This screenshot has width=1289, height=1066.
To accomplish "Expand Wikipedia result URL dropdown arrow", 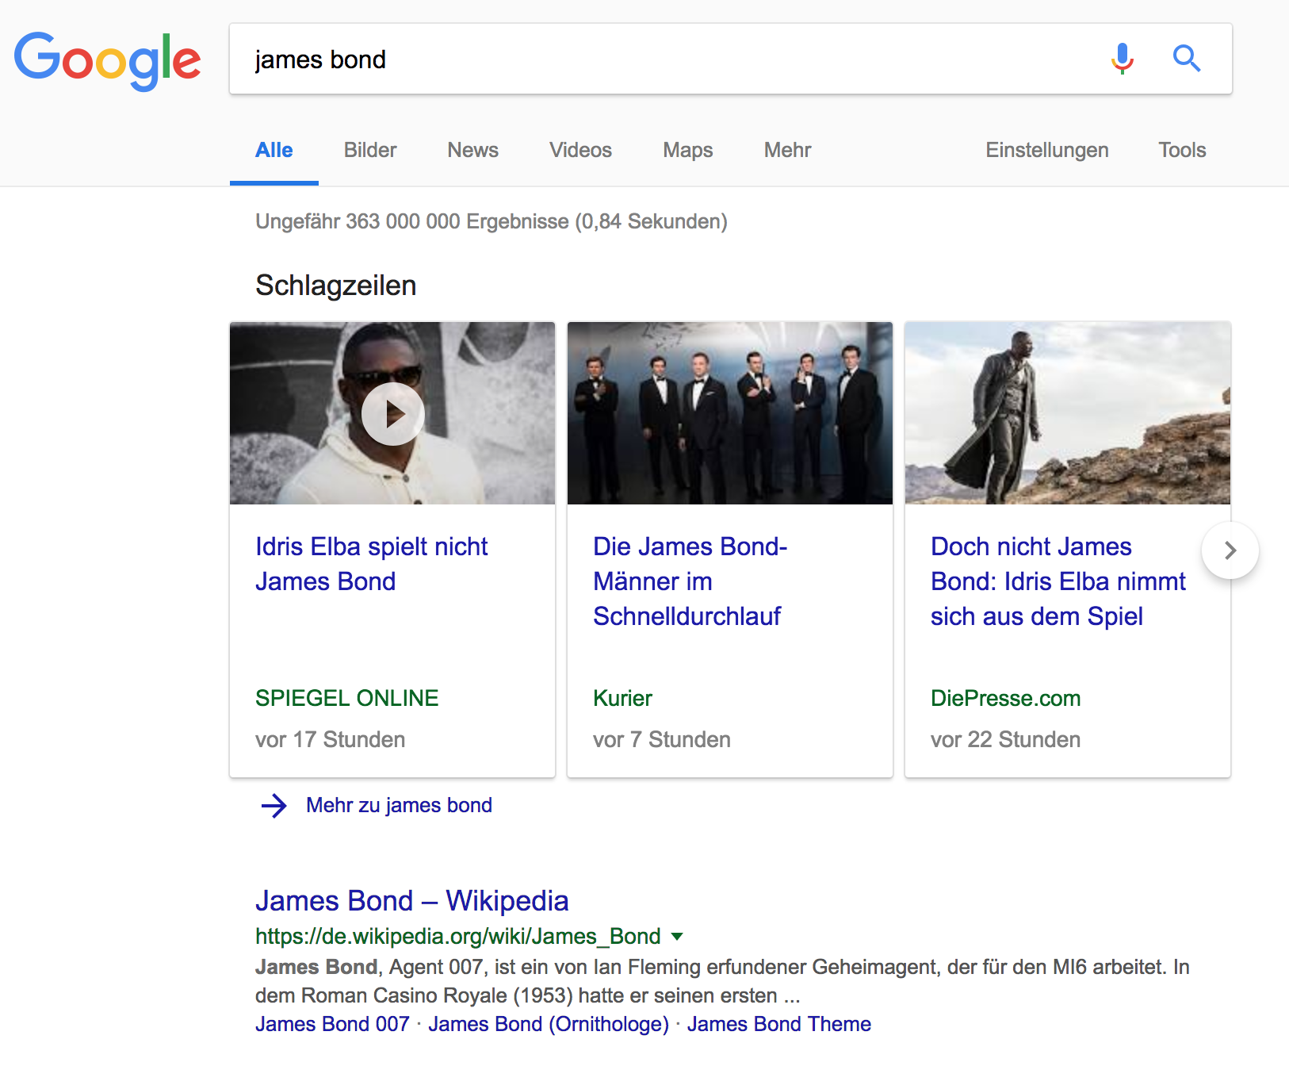I will pyautogui.click(x=677, y=937).
